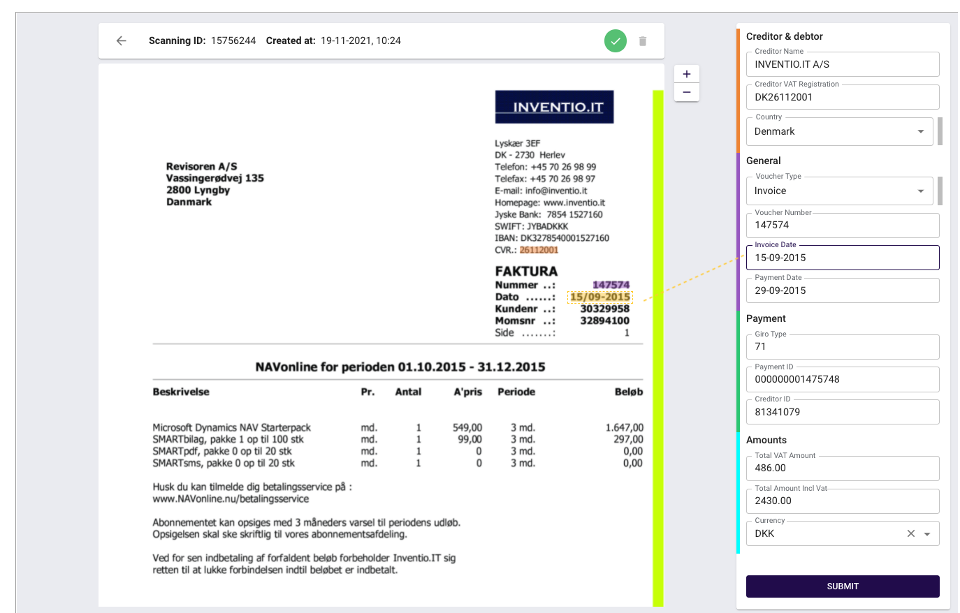Click the Revisoren A/S recipient name
The image size is (960, 613).
click(x=202, y=166)
